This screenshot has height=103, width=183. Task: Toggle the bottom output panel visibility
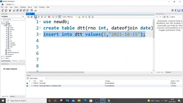(x=179, y=10)
